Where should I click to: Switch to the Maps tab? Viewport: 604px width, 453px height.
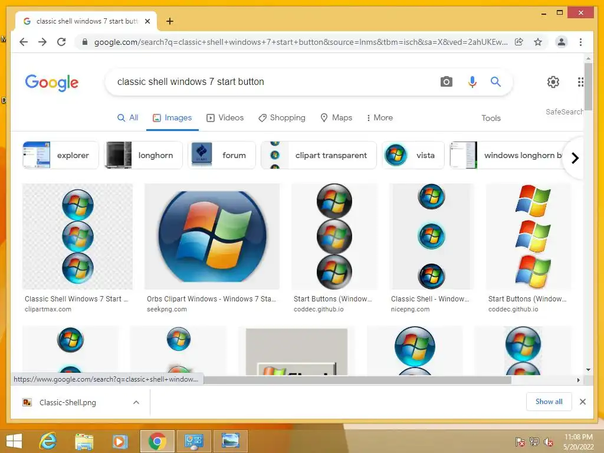pyautogui.click(x=336, y=117)
